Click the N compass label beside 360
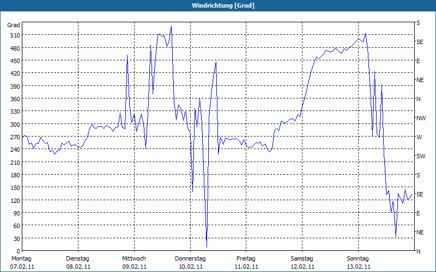436x272 pixels. tap(418, 99)
